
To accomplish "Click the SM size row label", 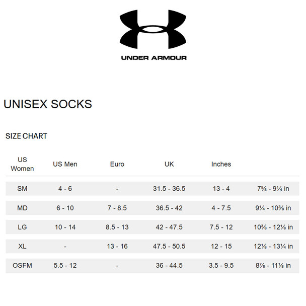I will point(22,189).
